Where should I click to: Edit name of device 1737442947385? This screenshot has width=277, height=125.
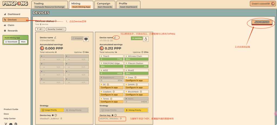55,38
